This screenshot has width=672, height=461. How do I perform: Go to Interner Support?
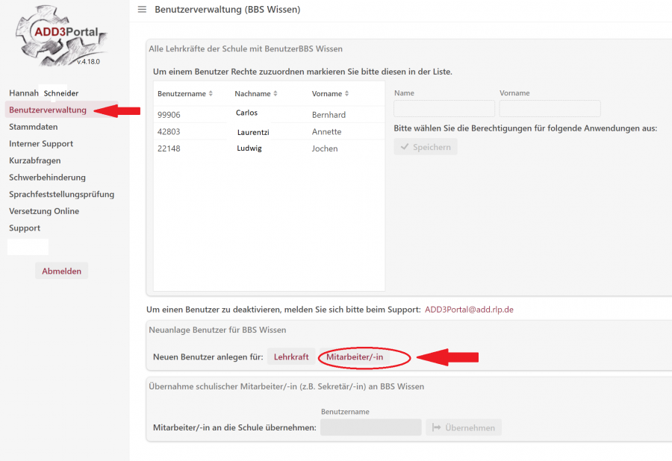click(x=41, y=144)
